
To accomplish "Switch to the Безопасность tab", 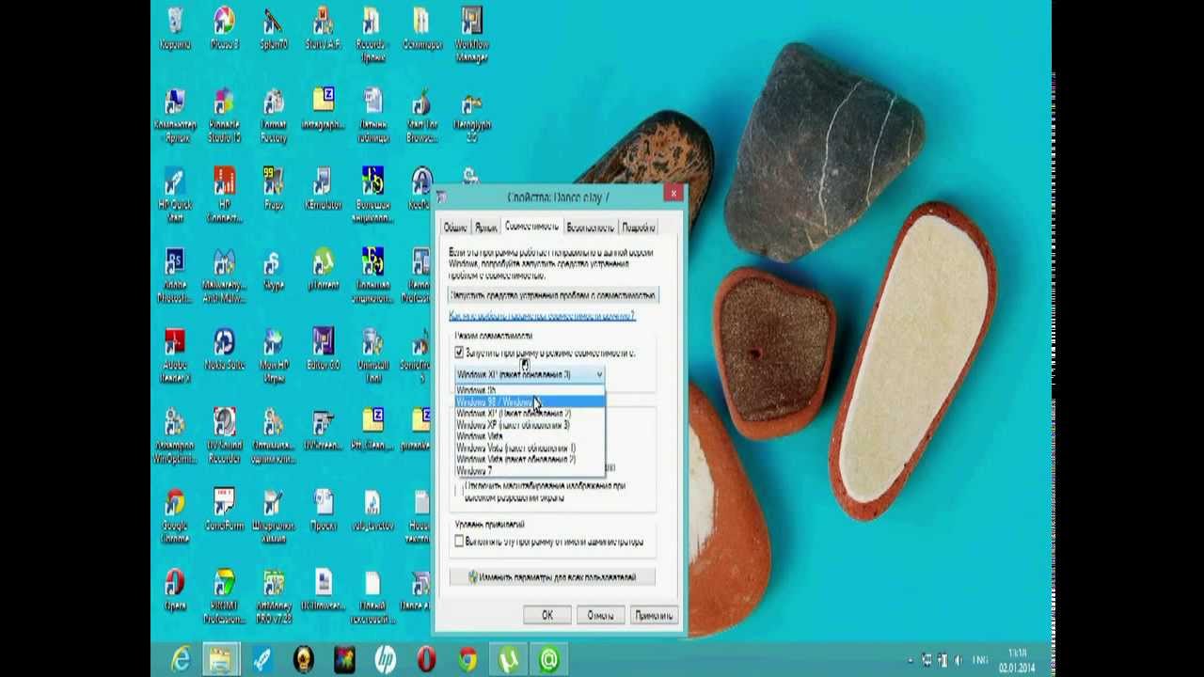I will click(591, 228).
